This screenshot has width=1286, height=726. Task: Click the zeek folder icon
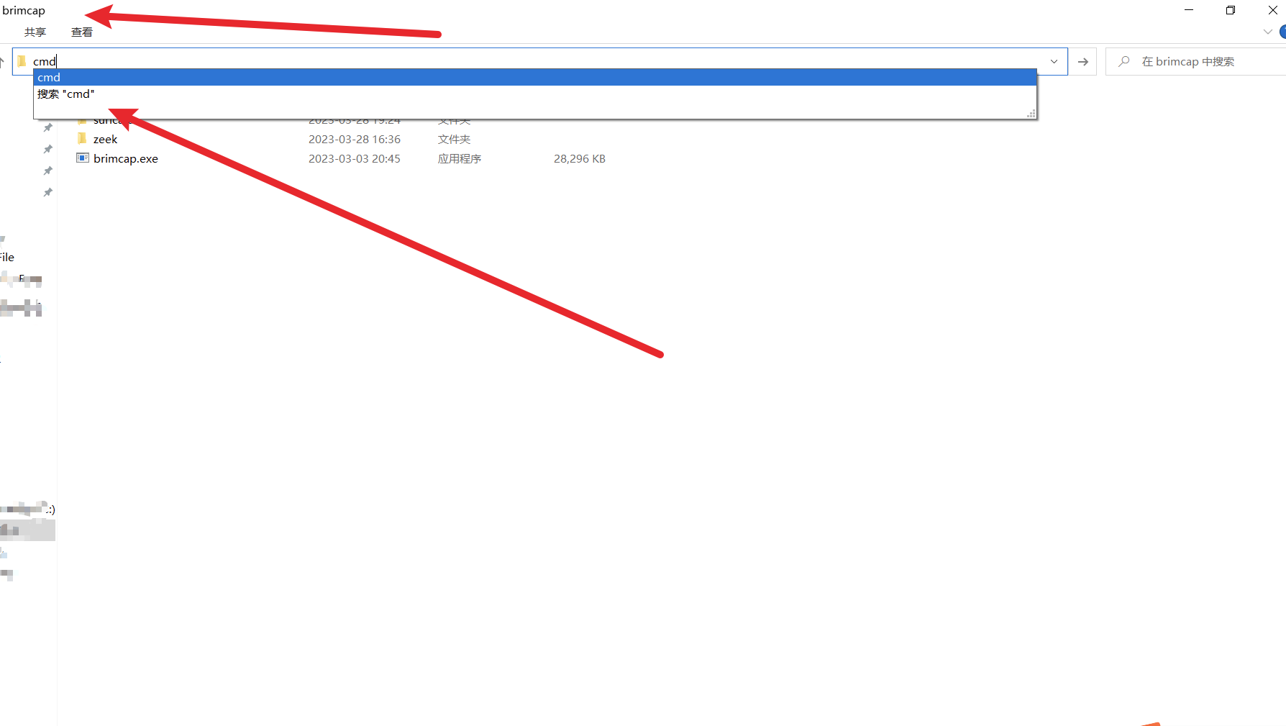tap(82, 138)
